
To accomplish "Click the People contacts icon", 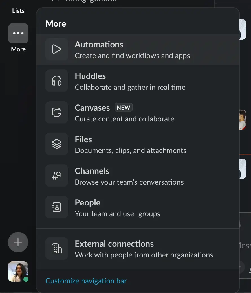I will (57, 207).
